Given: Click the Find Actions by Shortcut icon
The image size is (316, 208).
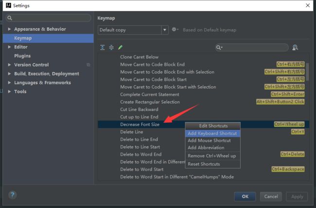Looking at the screenshot, I should coord(295,47).
